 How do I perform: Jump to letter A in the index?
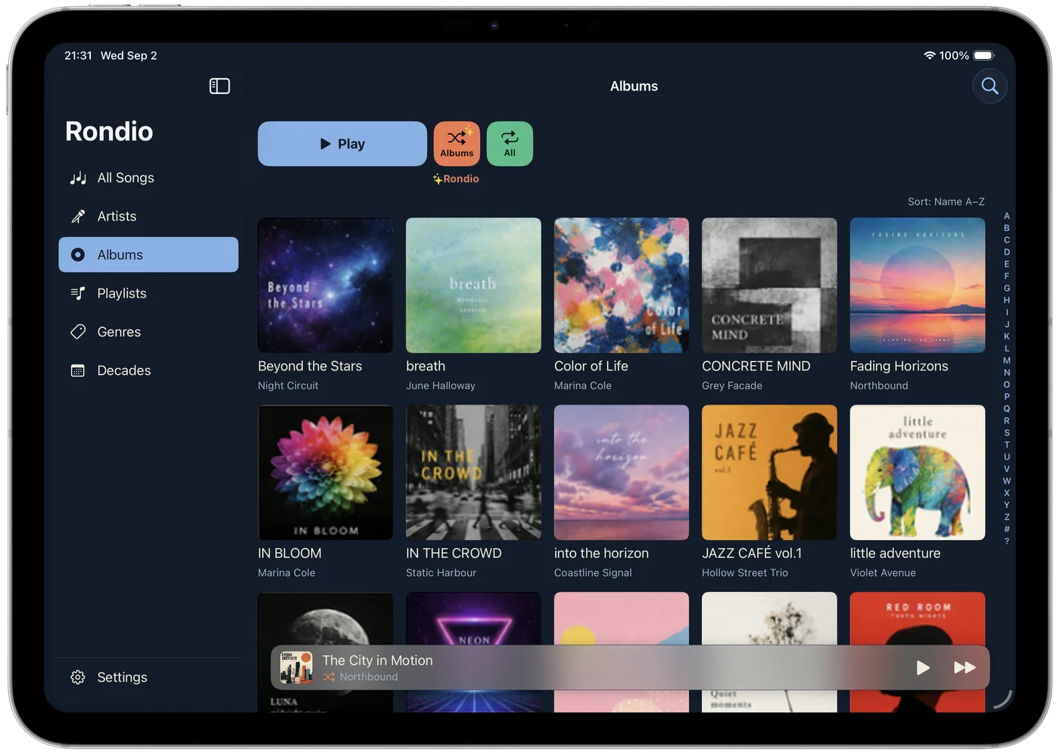click(1007, 217)
